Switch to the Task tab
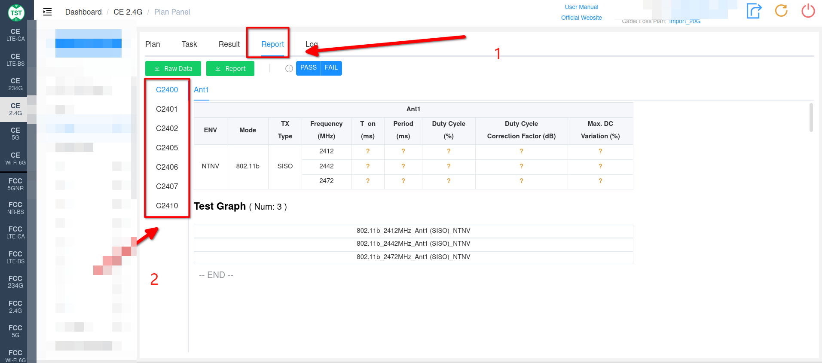Viewport: 822px width, 363px height. coord(189,44)
